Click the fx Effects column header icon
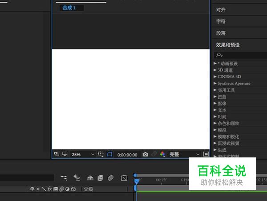267x201 pixels. point(49,189)
